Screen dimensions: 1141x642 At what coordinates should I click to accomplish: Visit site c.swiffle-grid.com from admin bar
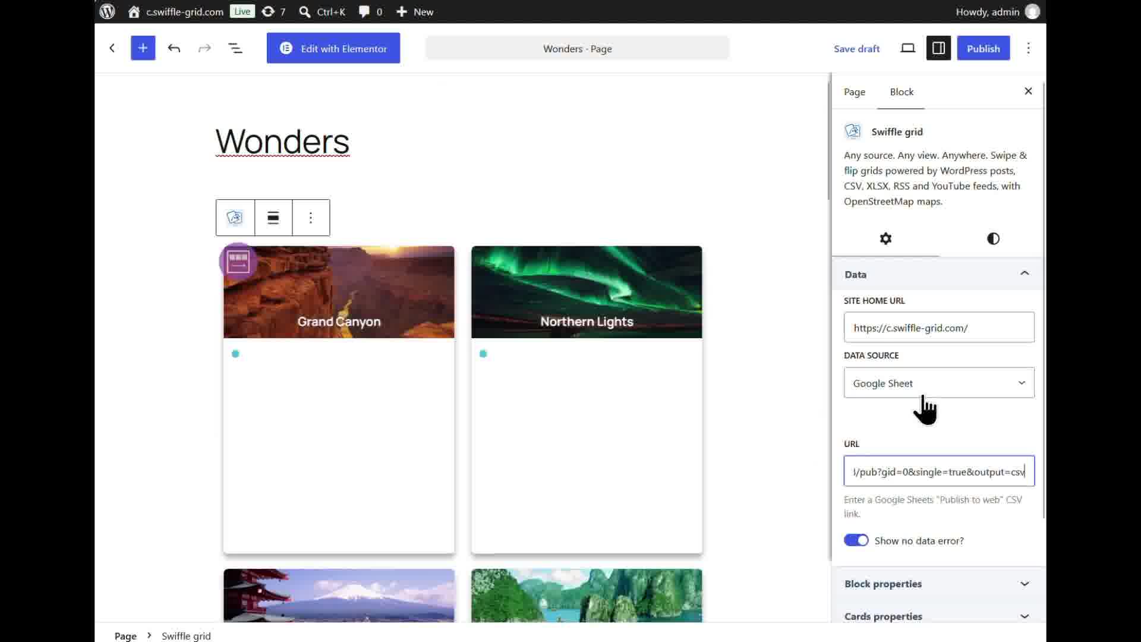click(176, 12)
